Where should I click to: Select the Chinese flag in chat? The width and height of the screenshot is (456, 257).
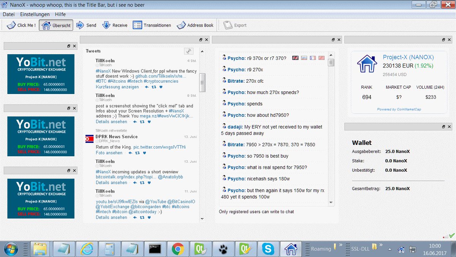point(321,58)
